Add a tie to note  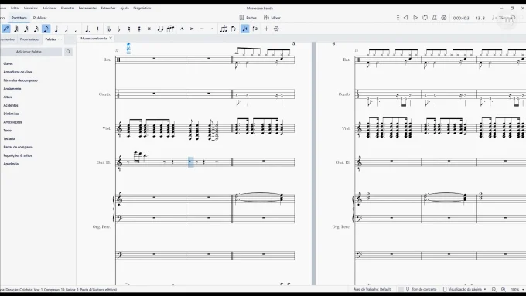pos(160,29)
